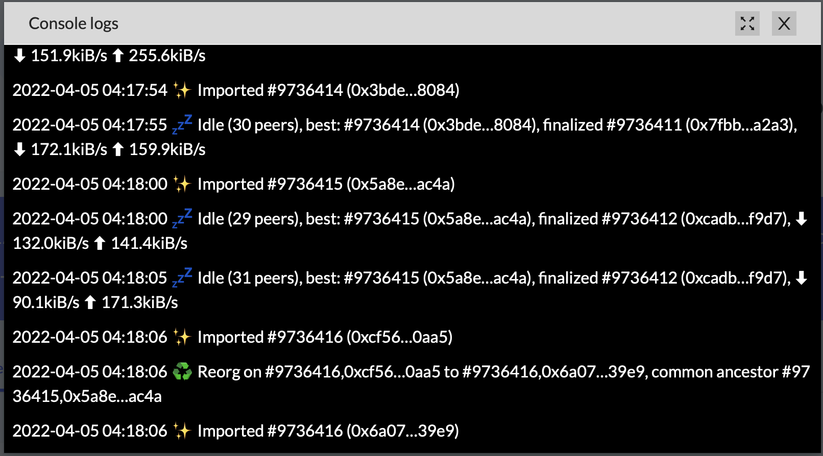
Task: Close the Console logs panel
Action: pos(784,23)
